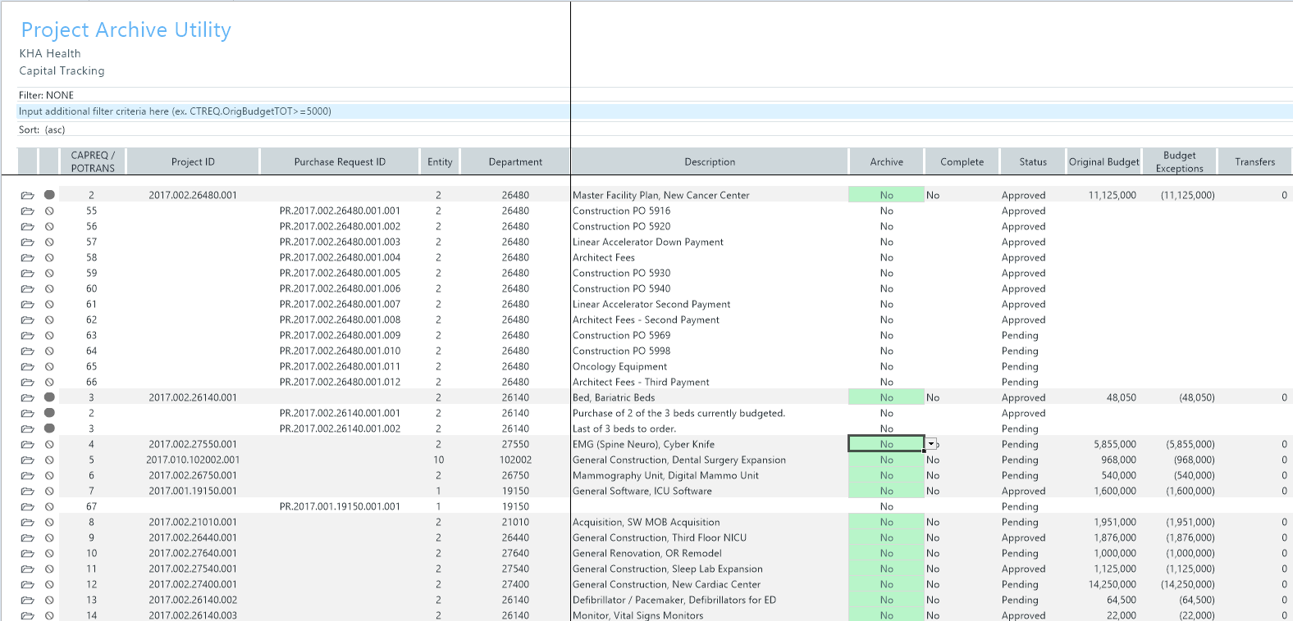This screenshot has height=621, width=1293.
Task: Click the circle-slash icon on New Cardiac Center row
Action: click(x=49, y=584)
